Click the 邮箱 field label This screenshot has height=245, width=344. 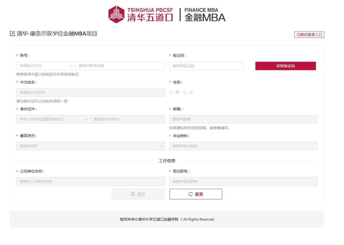tap(178, 109)
